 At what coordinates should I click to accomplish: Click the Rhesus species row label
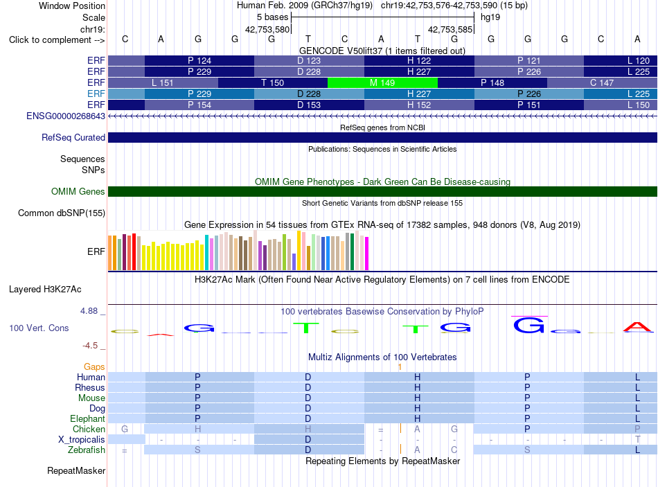(90, 387)
